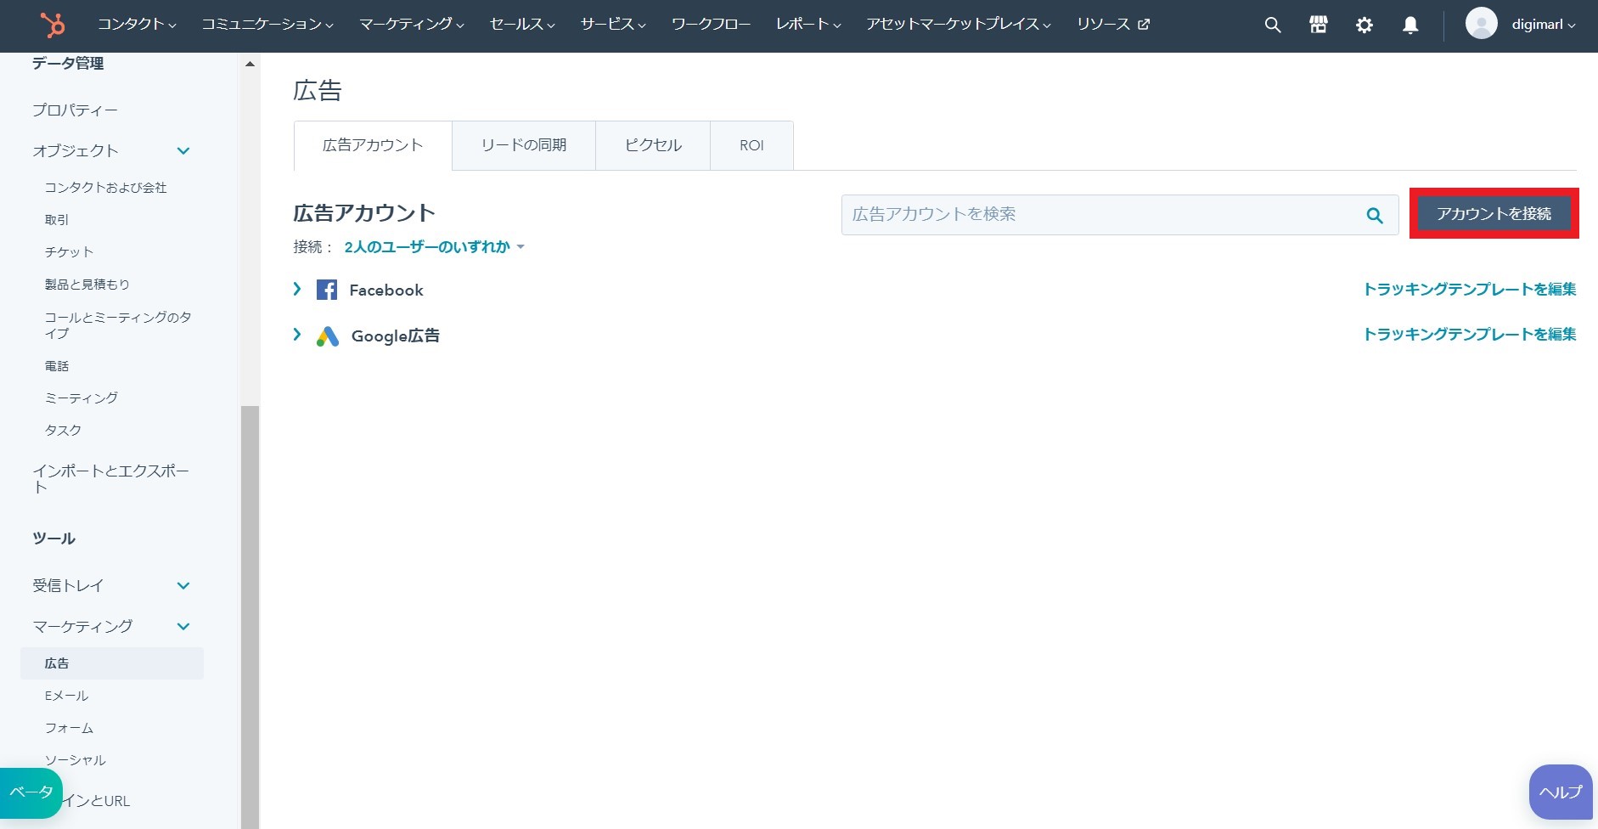Viewport: 1598px width, 829px height.
Task: Open the マーケティング top navigation menu
Action: pos(412,25)
